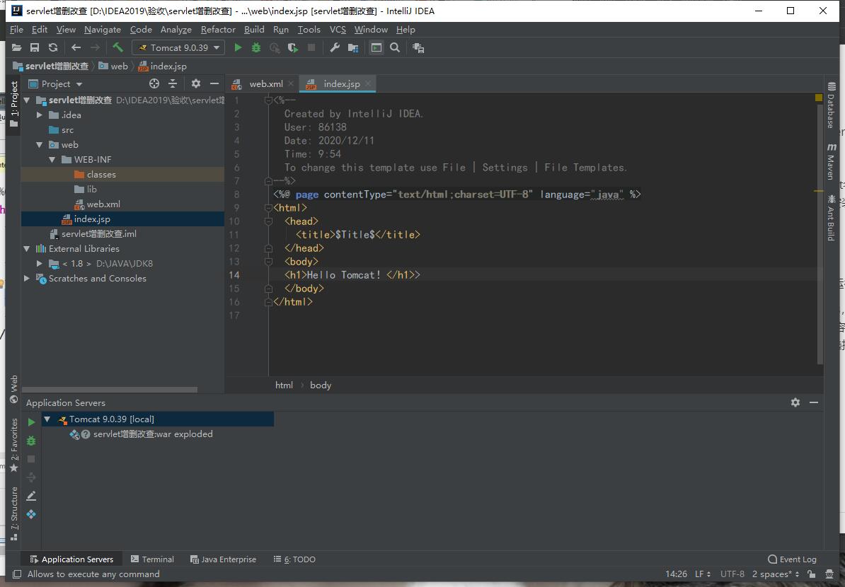
Task: Locate current file with the crosshair icon
Action: click(154, 83)
